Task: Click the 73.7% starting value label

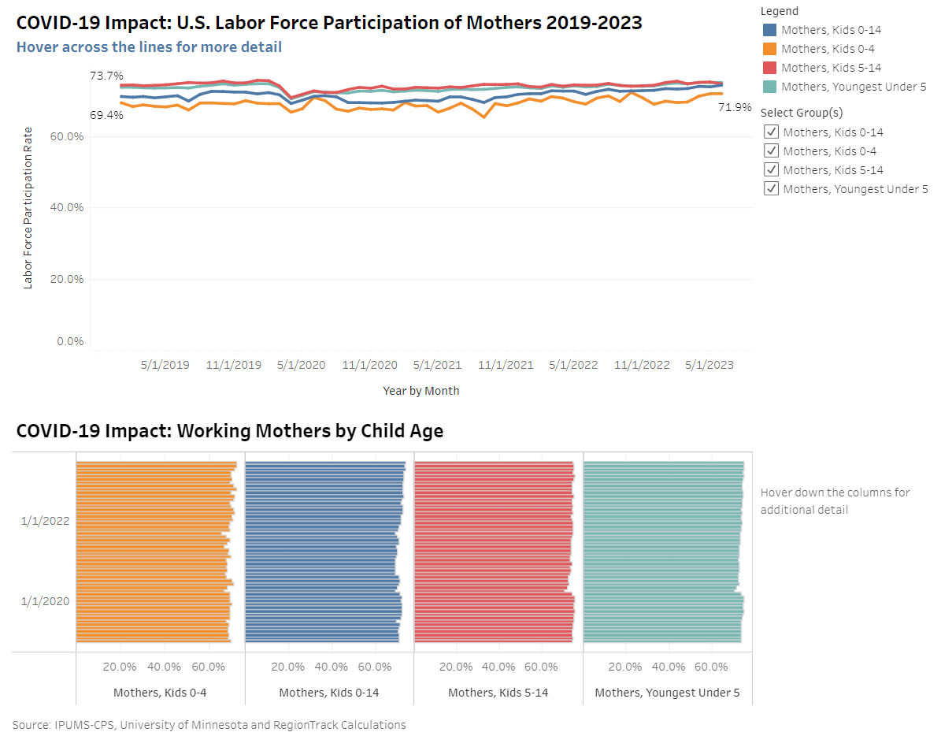Action: click(x=106, y=76)
